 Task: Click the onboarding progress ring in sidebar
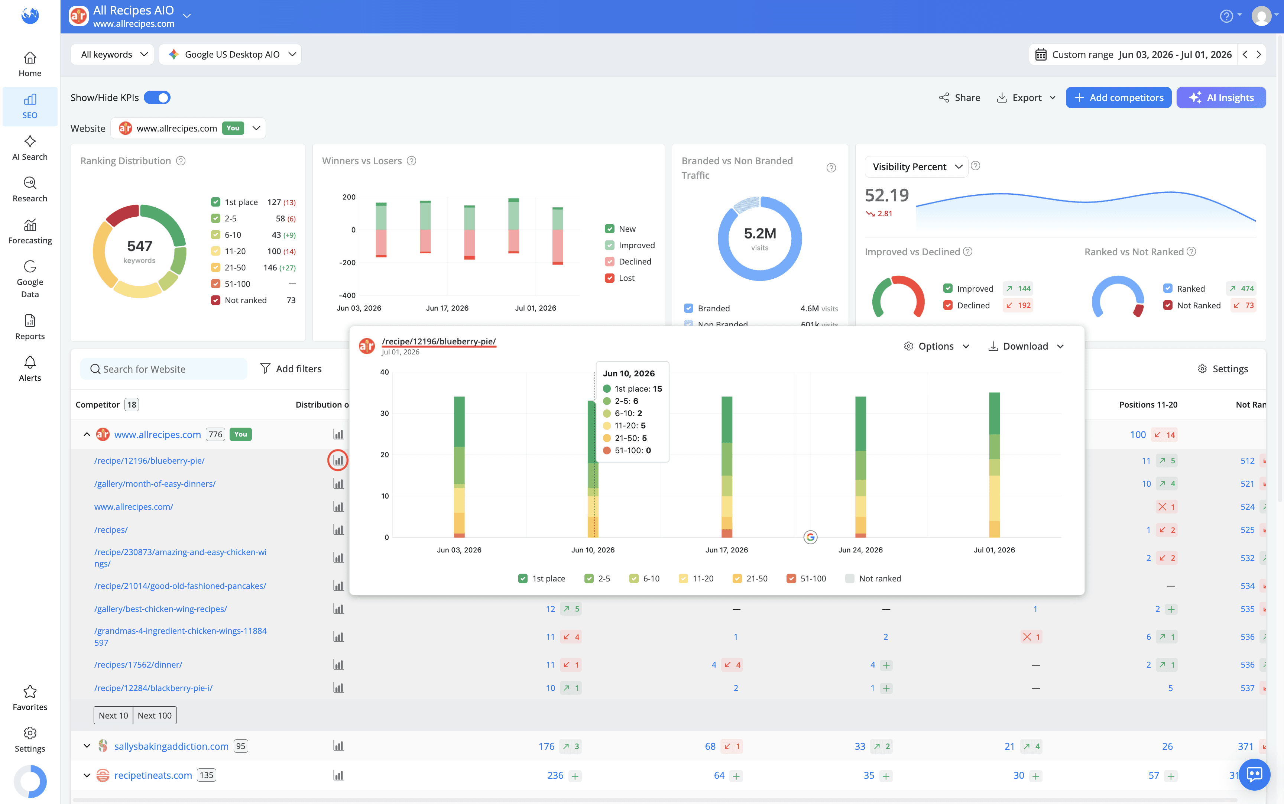pos(30,781)
